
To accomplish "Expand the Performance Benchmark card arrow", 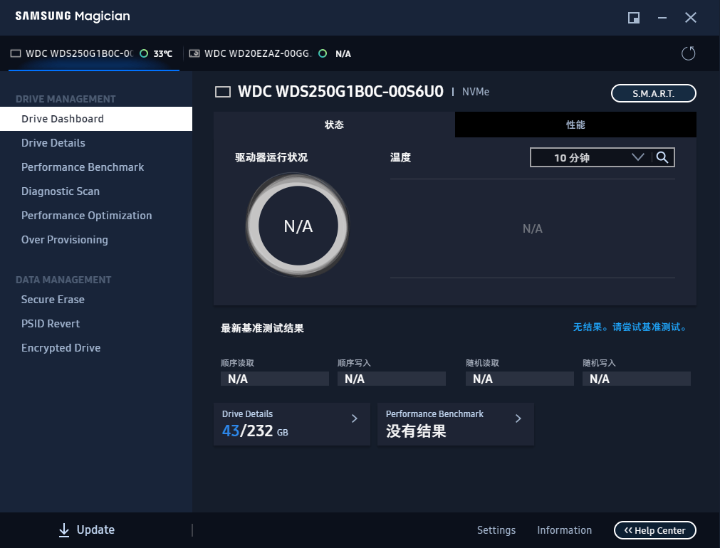I will (518, 418).
